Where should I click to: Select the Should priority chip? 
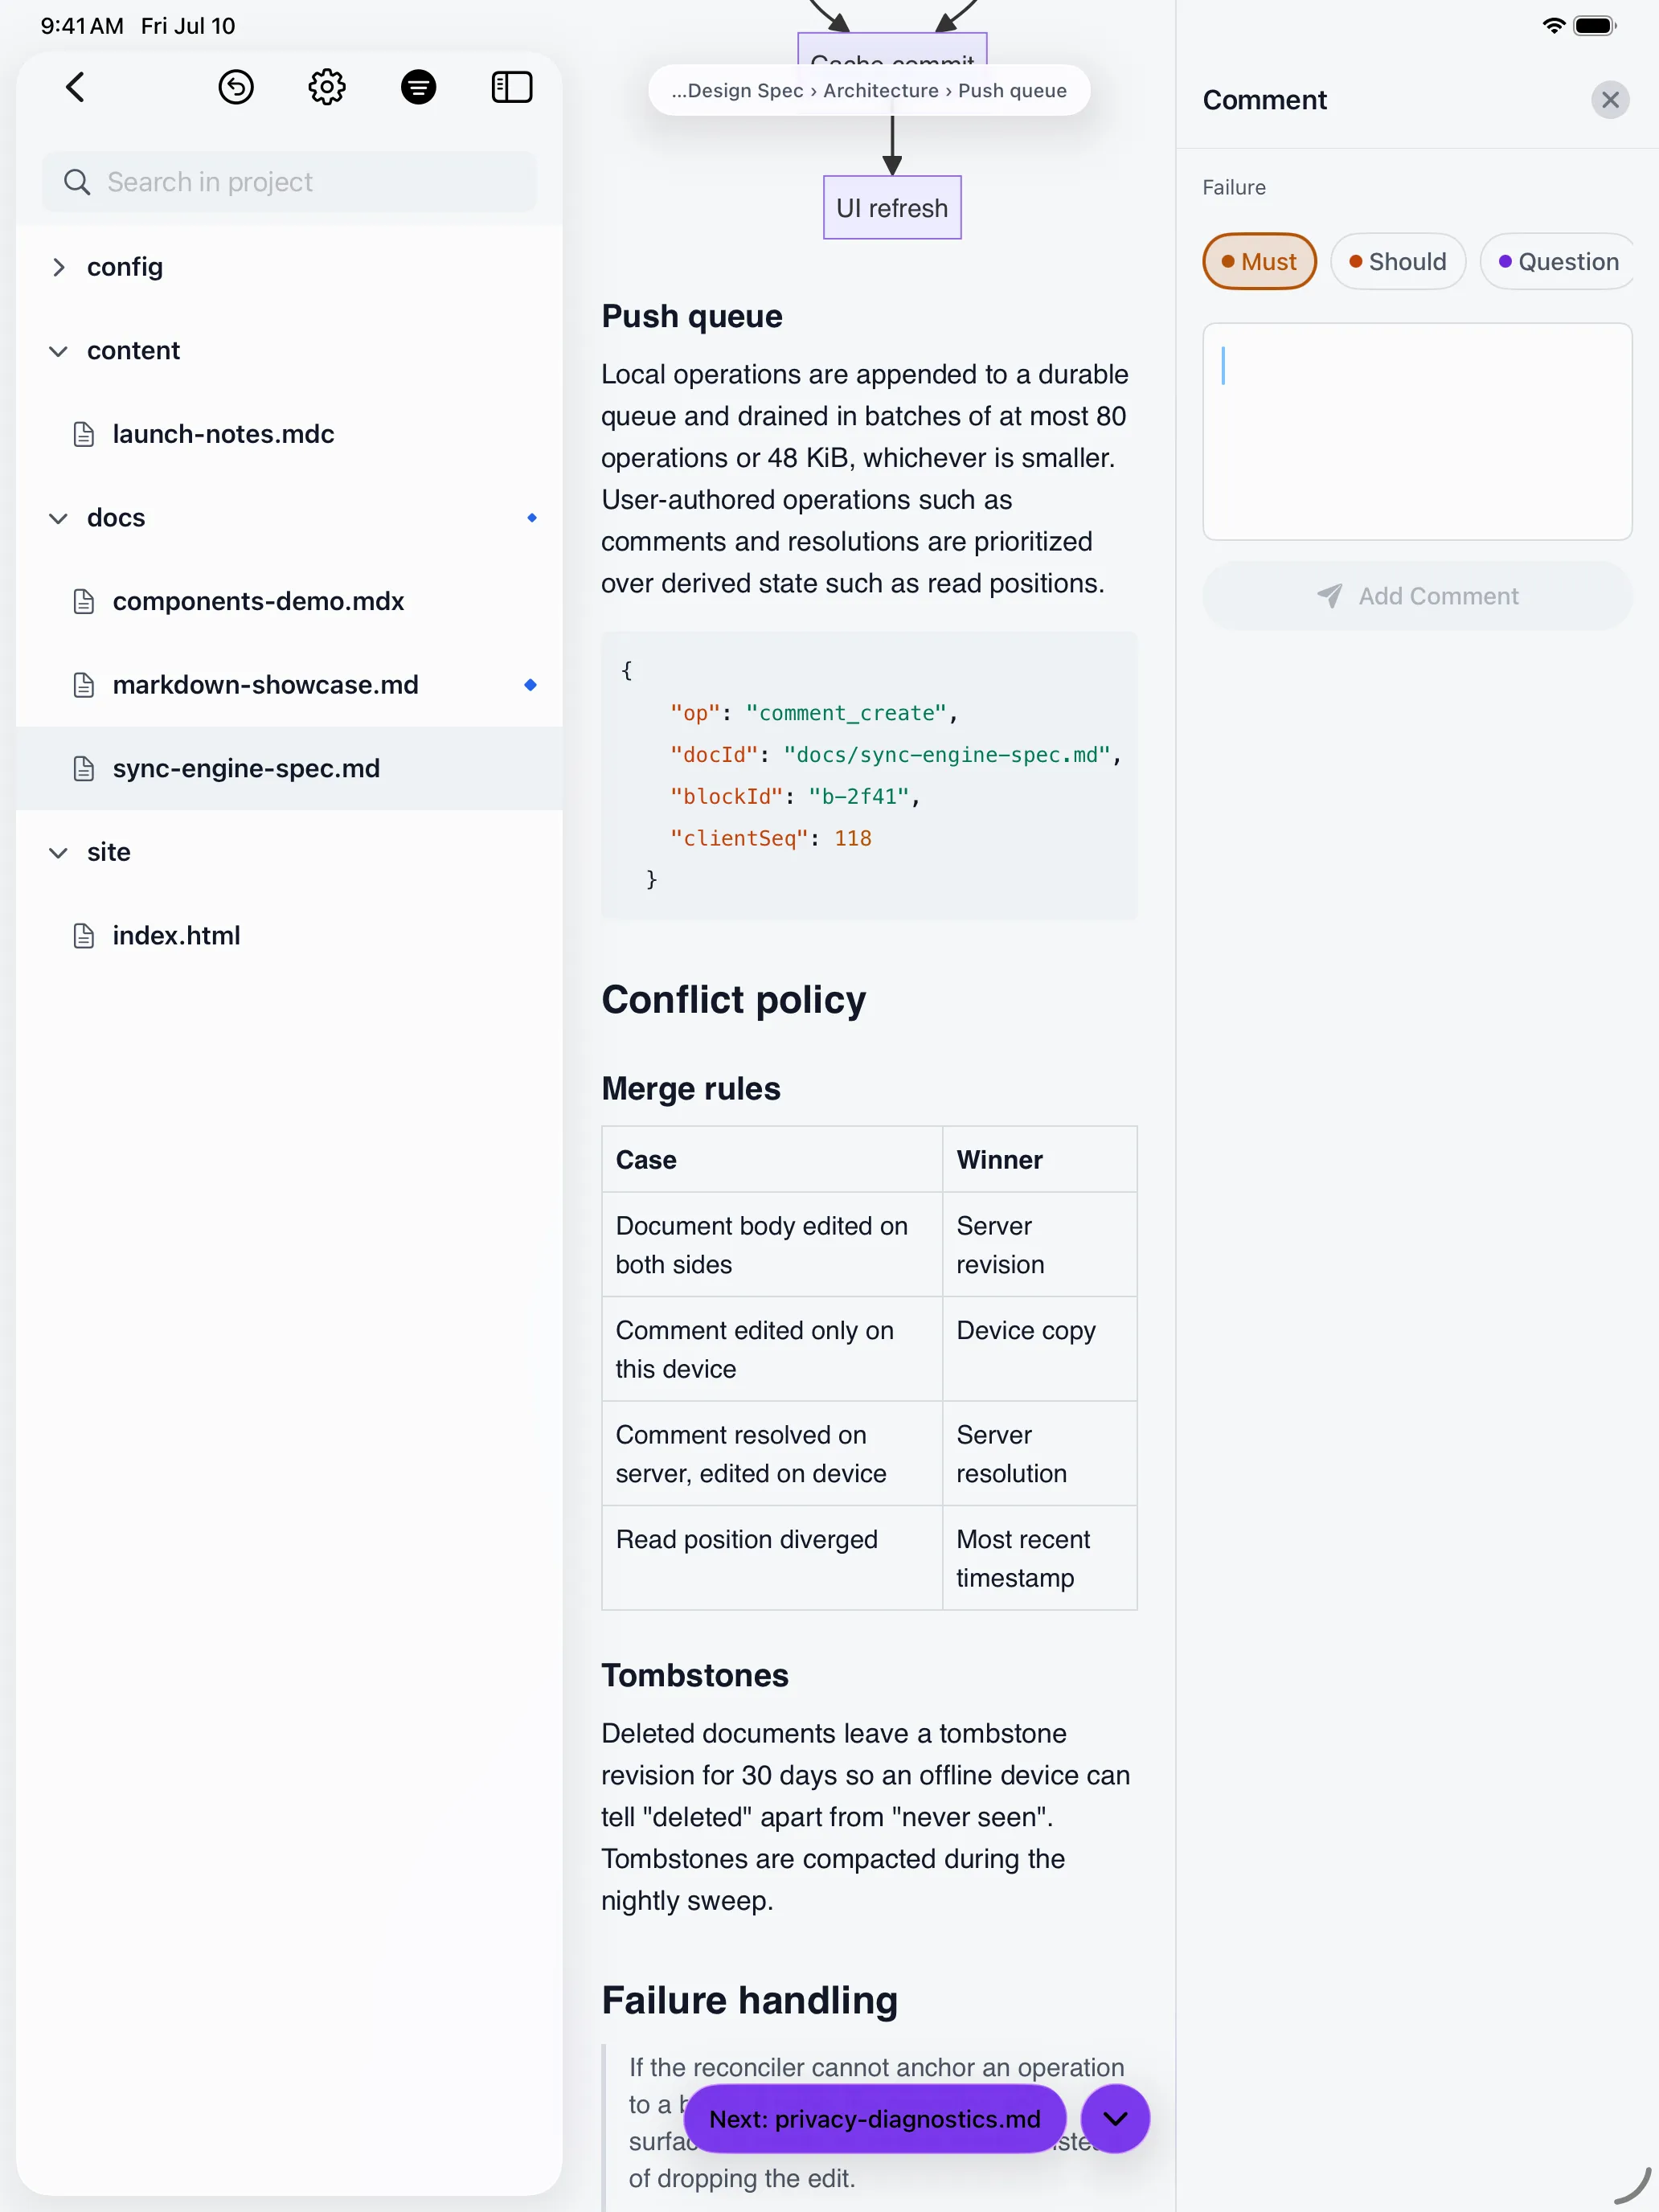point(1398,262)
